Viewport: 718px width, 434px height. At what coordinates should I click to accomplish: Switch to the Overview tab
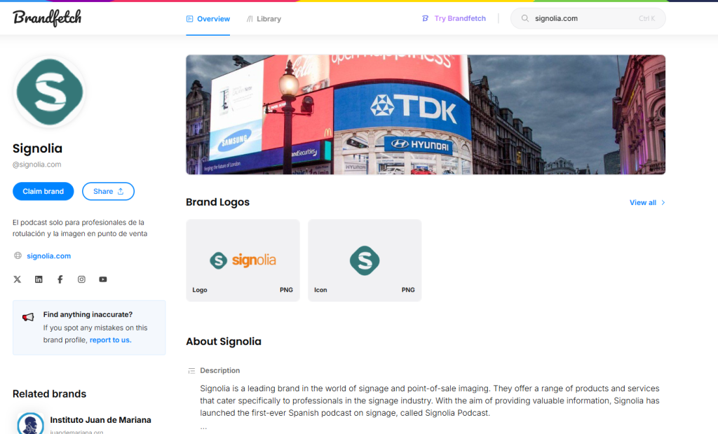point(208,19)
